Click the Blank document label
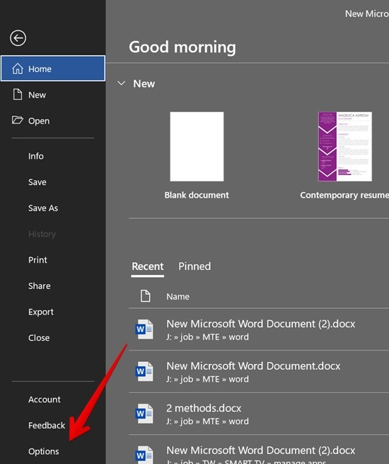This screenshot has height=464, width=389. click(x=197, y=195)
